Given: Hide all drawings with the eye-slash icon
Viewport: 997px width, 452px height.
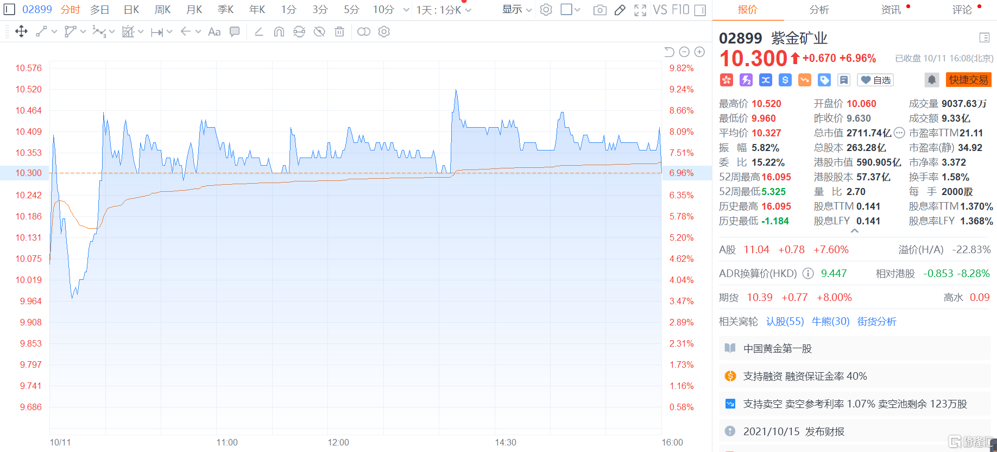Looking at the screenshot, I should click(319, 32).
